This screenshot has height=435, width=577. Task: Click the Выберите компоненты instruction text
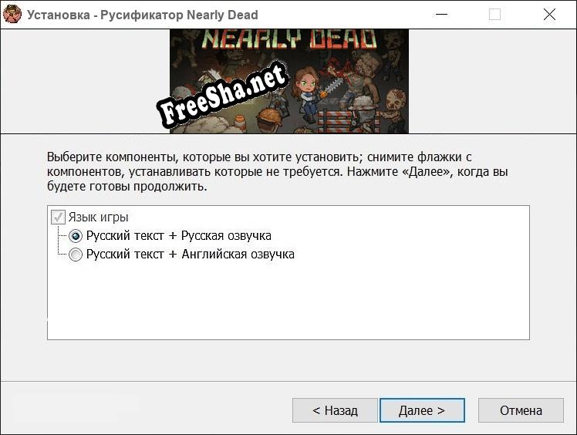278,171
